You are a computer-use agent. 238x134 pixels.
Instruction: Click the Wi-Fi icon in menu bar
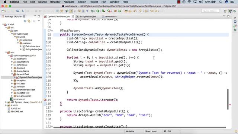click(189, 2)
